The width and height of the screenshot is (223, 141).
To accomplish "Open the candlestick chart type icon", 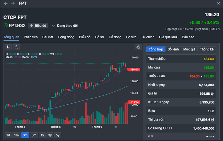I will [8, 47].
